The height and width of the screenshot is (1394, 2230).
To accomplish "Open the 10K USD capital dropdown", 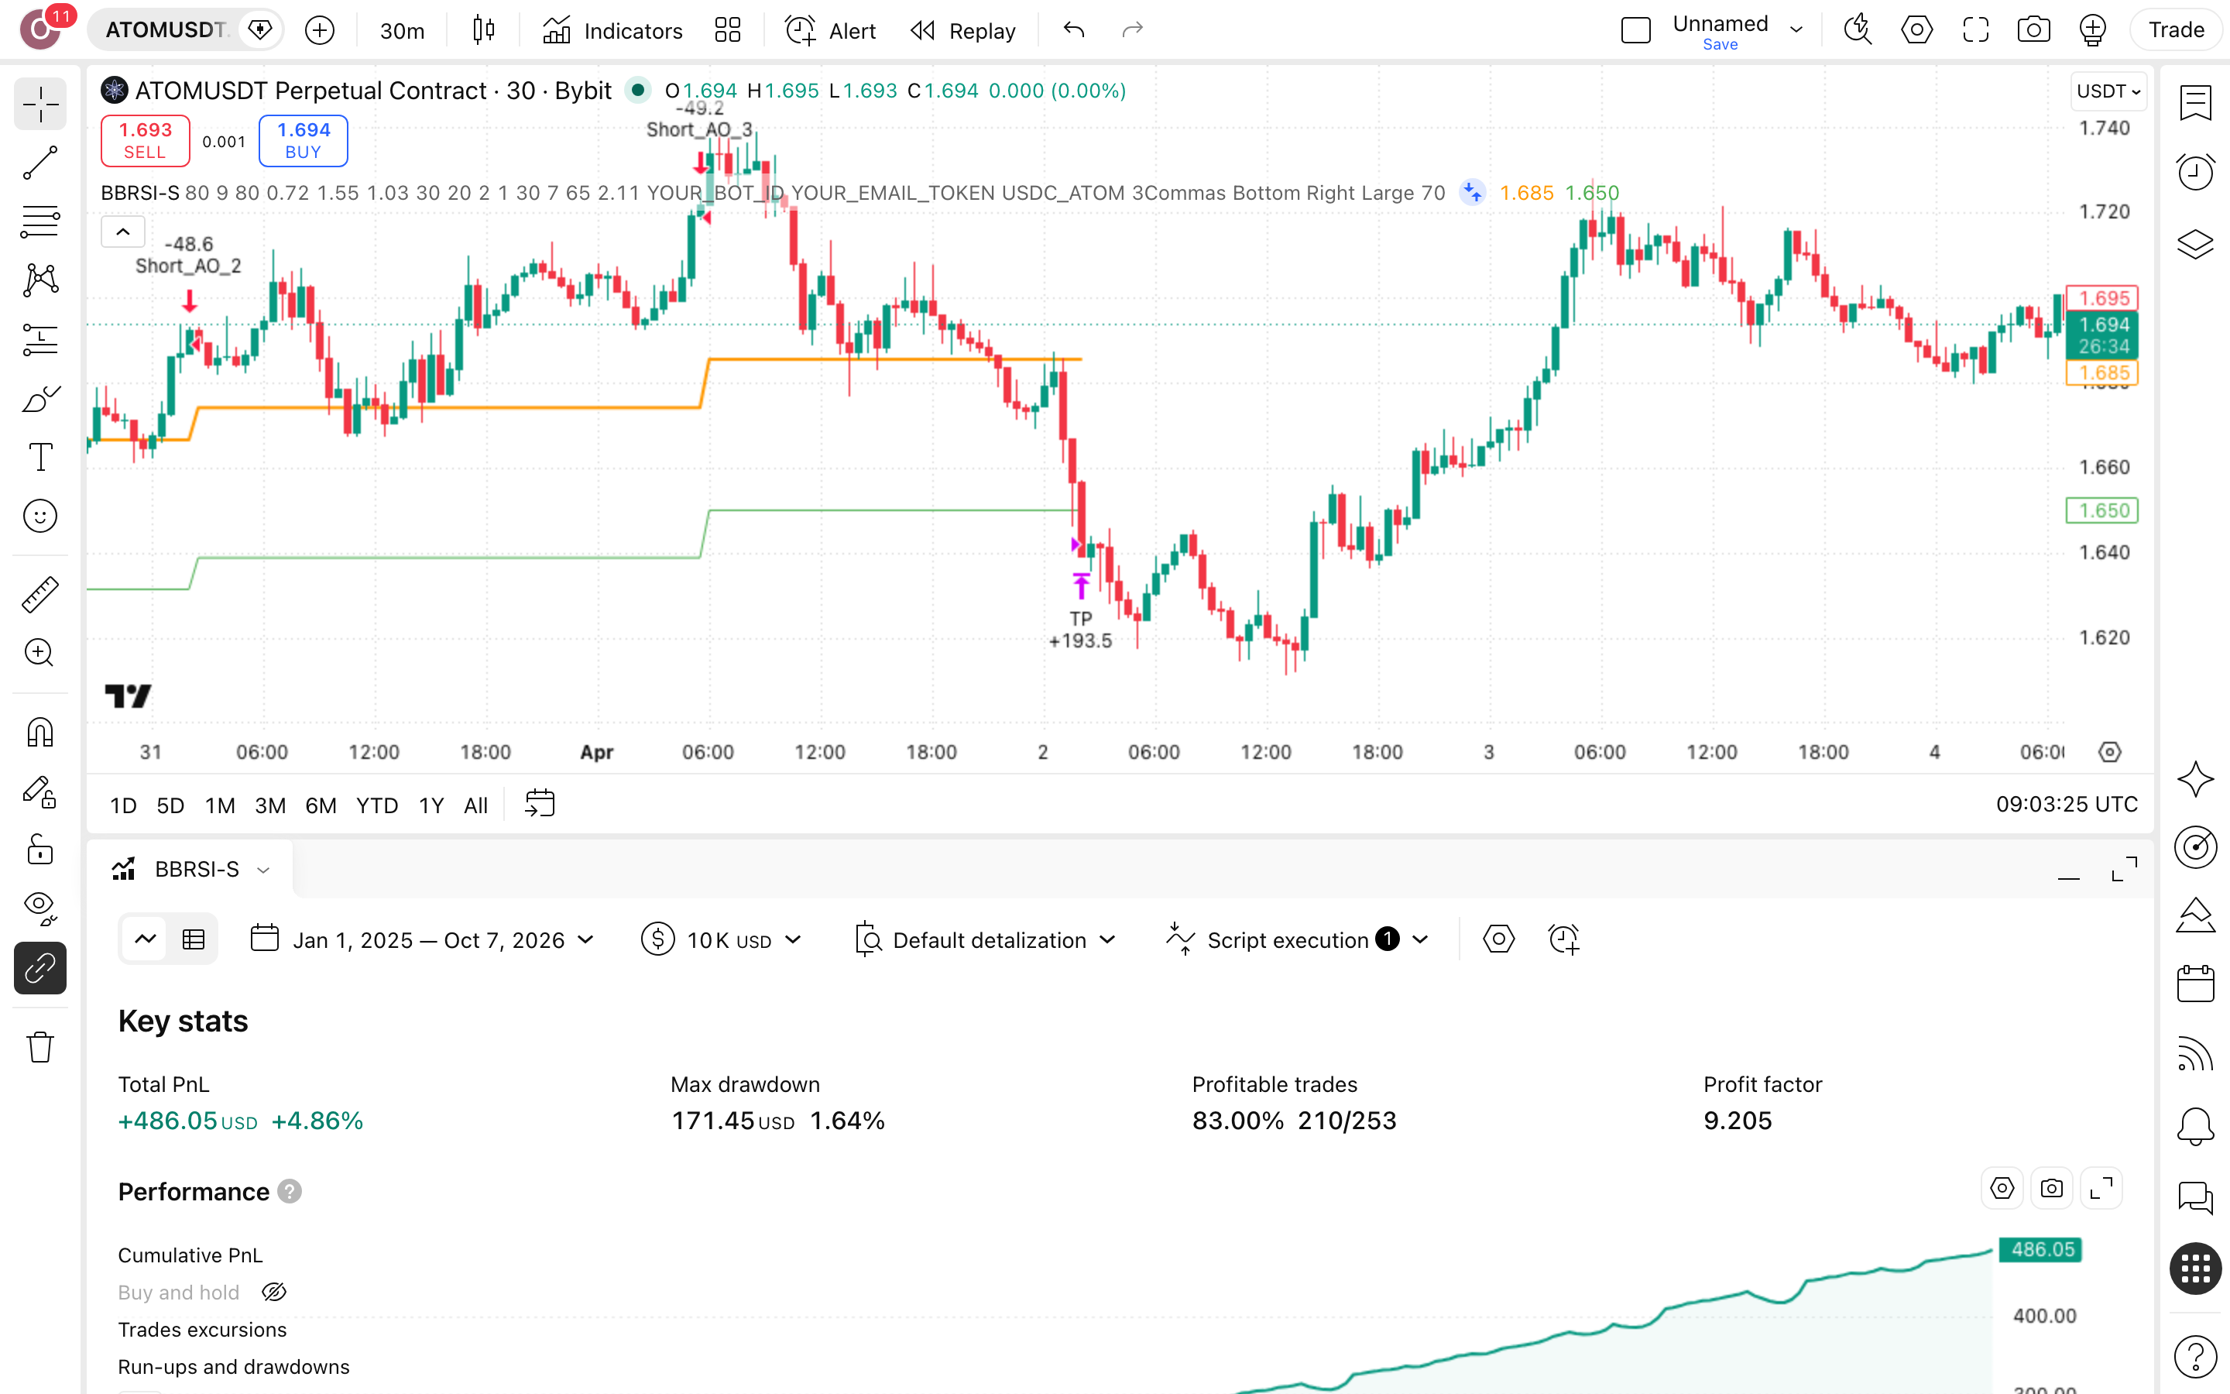I will pyautogui.click(x=722, y=939).
